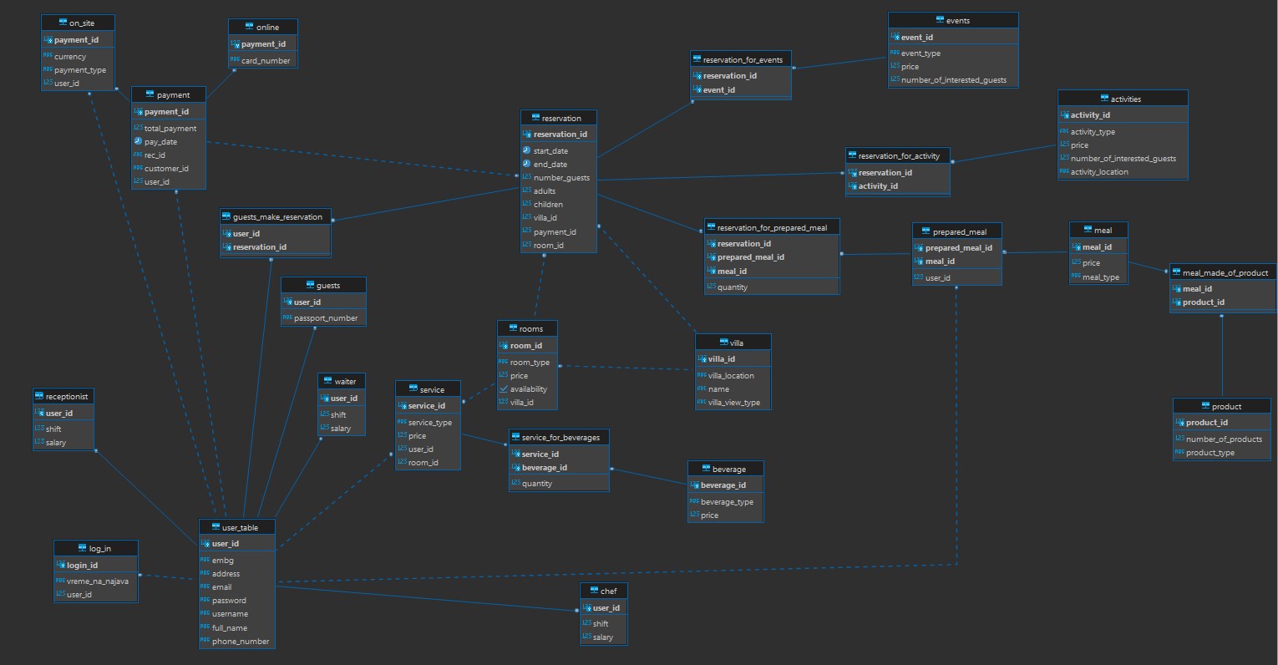Click the numeric type icon beside total_payment
This screenshot has height=665, width=1278.
point(138,128)
